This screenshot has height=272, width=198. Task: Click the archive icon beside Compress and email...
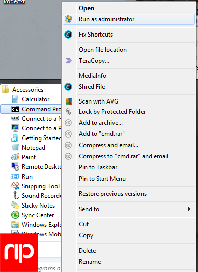(68, 145)
